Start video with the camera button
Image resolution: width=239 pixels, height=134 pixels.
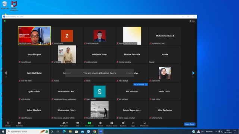tap(19, 124)
